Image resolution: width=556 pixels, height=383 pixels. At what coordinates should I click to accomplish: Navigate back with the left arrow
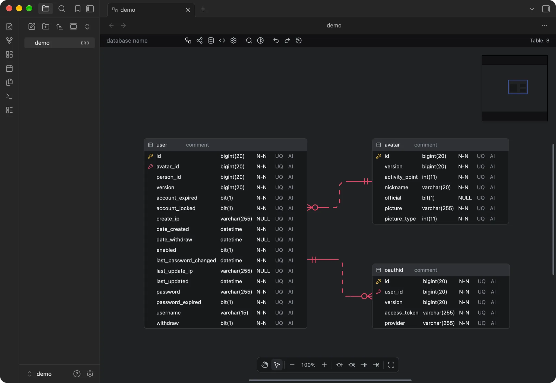click(x=111, y=26)
